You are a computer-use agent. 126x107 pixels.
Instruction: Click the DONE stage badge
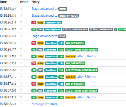tap(63, 9)
